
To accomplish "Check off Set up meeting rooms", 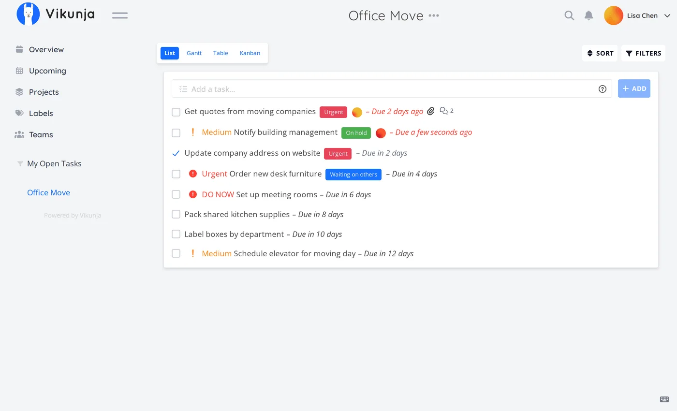I will point(176,194).
